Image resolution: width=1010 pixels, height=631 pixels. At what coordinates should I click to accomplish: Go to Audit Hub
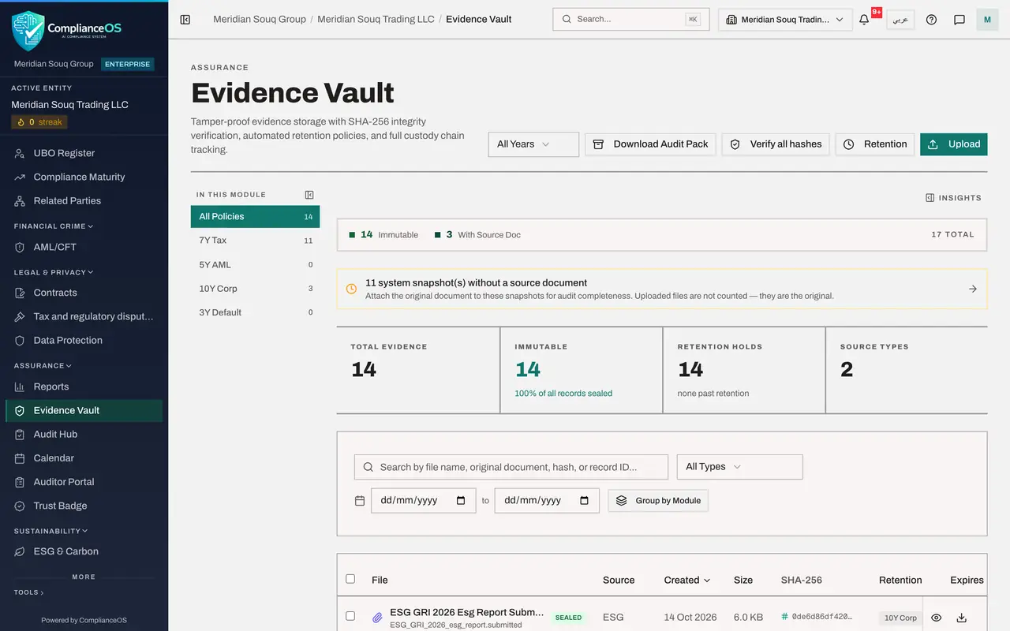[84, 434]
